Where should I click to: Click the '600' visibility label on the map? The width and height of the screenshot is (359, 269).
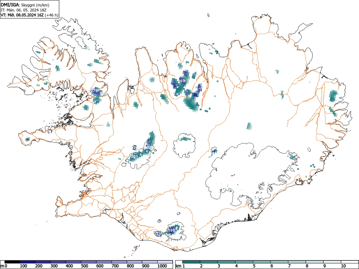(148, 148)
